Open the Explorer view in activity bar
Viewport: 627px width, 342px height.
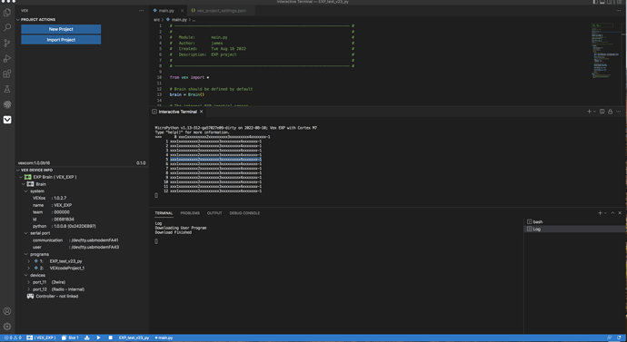pos(6,13)
